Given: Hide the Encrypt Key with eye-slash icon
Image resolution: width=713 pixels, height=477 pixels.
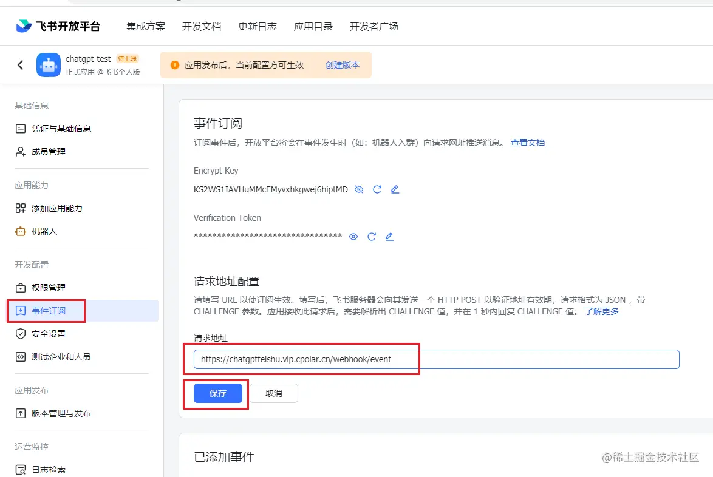Looking at the screenshot, I should pos(359,189).
